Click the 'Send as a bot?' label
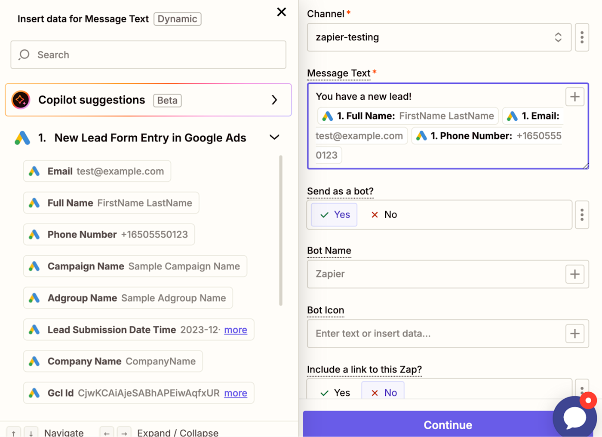Screen dimensions: 602x437 [341, 191]
